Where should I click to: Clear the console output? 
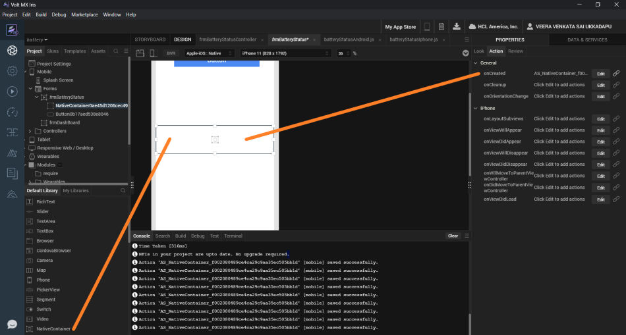(453, 236)
